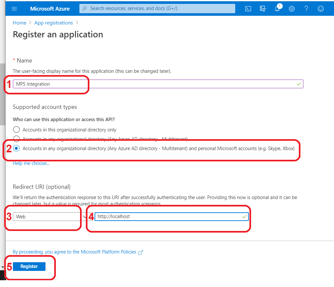This screenshot has height=287, width=334.
Task: Select 'Accounts in this organizational directory only'
Action: (x=16, y=130)
